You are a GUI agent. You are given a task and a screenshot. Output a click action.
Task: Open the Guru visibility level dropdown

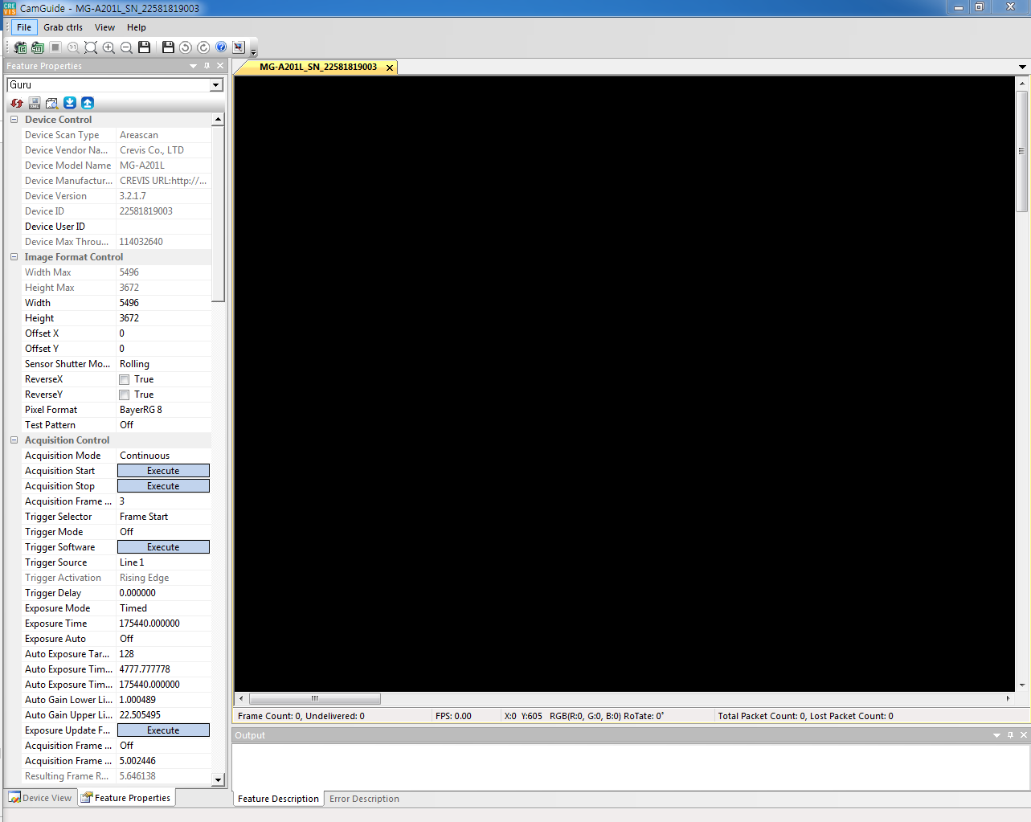[216, 85]
